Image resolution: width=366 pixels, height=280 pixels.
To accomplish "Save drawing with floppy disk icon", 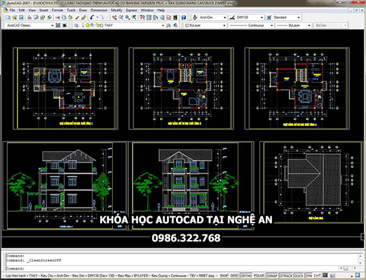I will tap(21, 17).
